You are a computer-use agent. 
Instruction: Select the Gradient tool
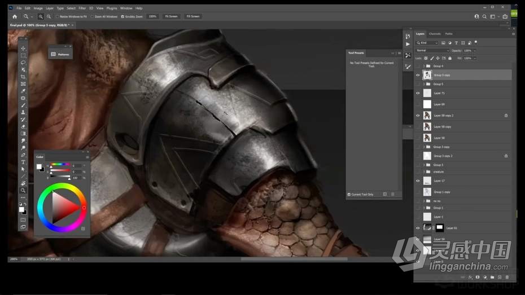(23, 134)
